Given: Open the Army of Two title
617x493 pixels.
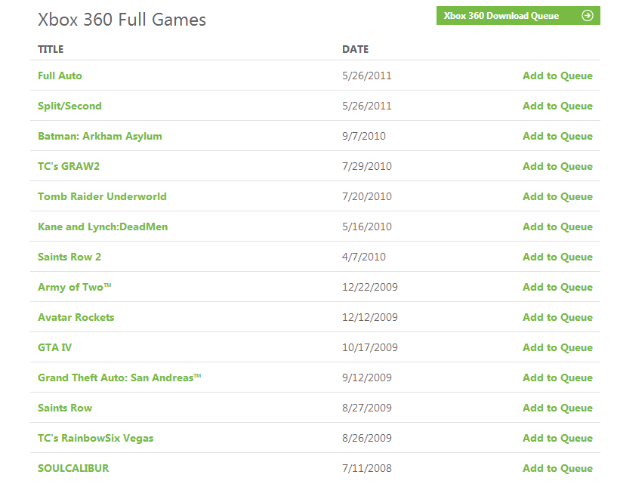Looking at the screenshot, I should point(74,287).
